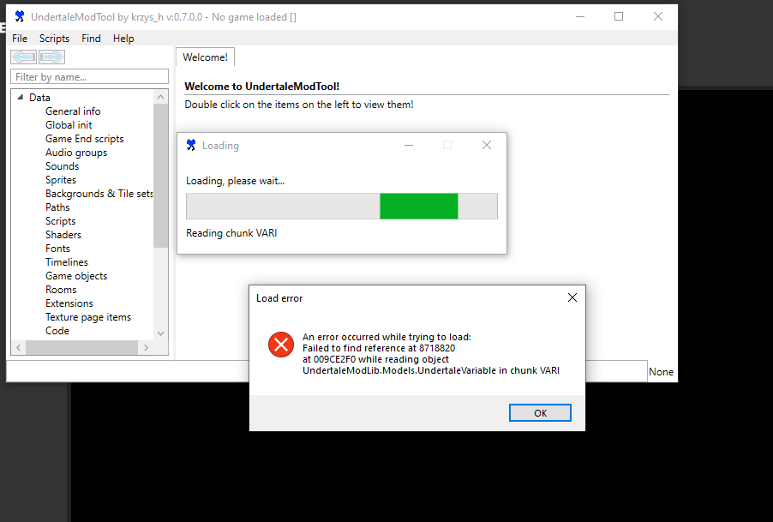Click the None status label
This screenshot has width=773, height=522.
(x=661, y=372)
